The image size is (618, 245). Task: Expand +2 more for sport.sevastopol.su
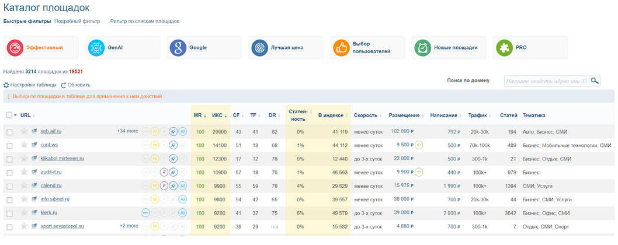(x=129, y=226)
